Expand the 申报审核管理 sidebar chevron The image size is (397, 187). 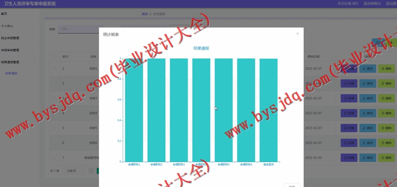pyautogui.click(x=34, y=50)
